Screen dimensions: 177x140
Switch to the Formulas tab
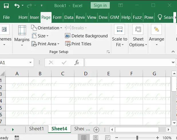coord(57,17)
